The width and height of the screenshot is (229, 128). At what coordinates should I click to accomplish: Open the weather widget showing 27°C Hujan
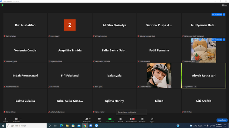[x=196, y=126]
